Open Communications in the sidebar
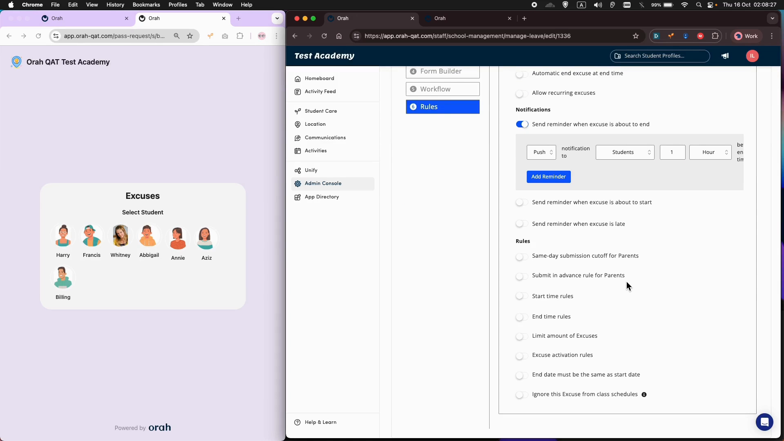The image size is (784, 441). (x=325, y=138)
